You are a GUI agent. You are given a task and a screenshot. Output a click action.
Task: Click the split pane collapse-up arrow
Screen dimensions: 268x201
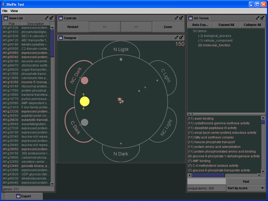coord(189,114)
